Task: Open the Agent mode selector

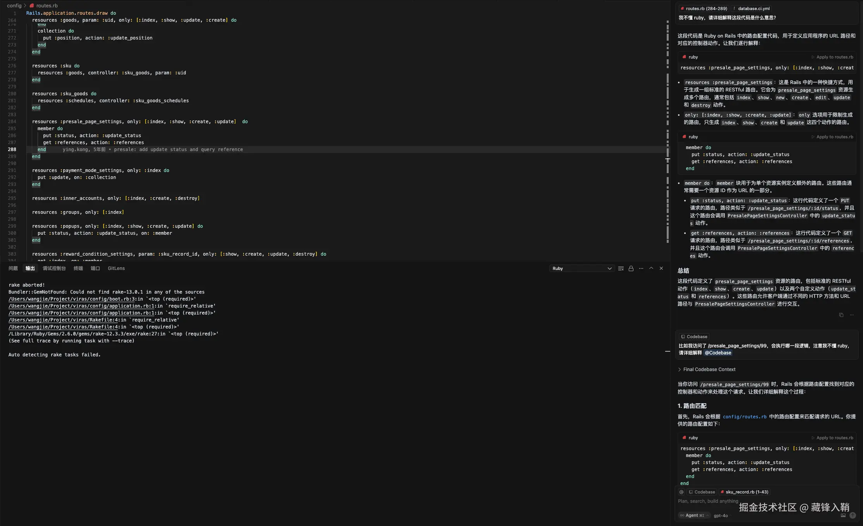Action: pyautogui.click(x=694, y=516)
